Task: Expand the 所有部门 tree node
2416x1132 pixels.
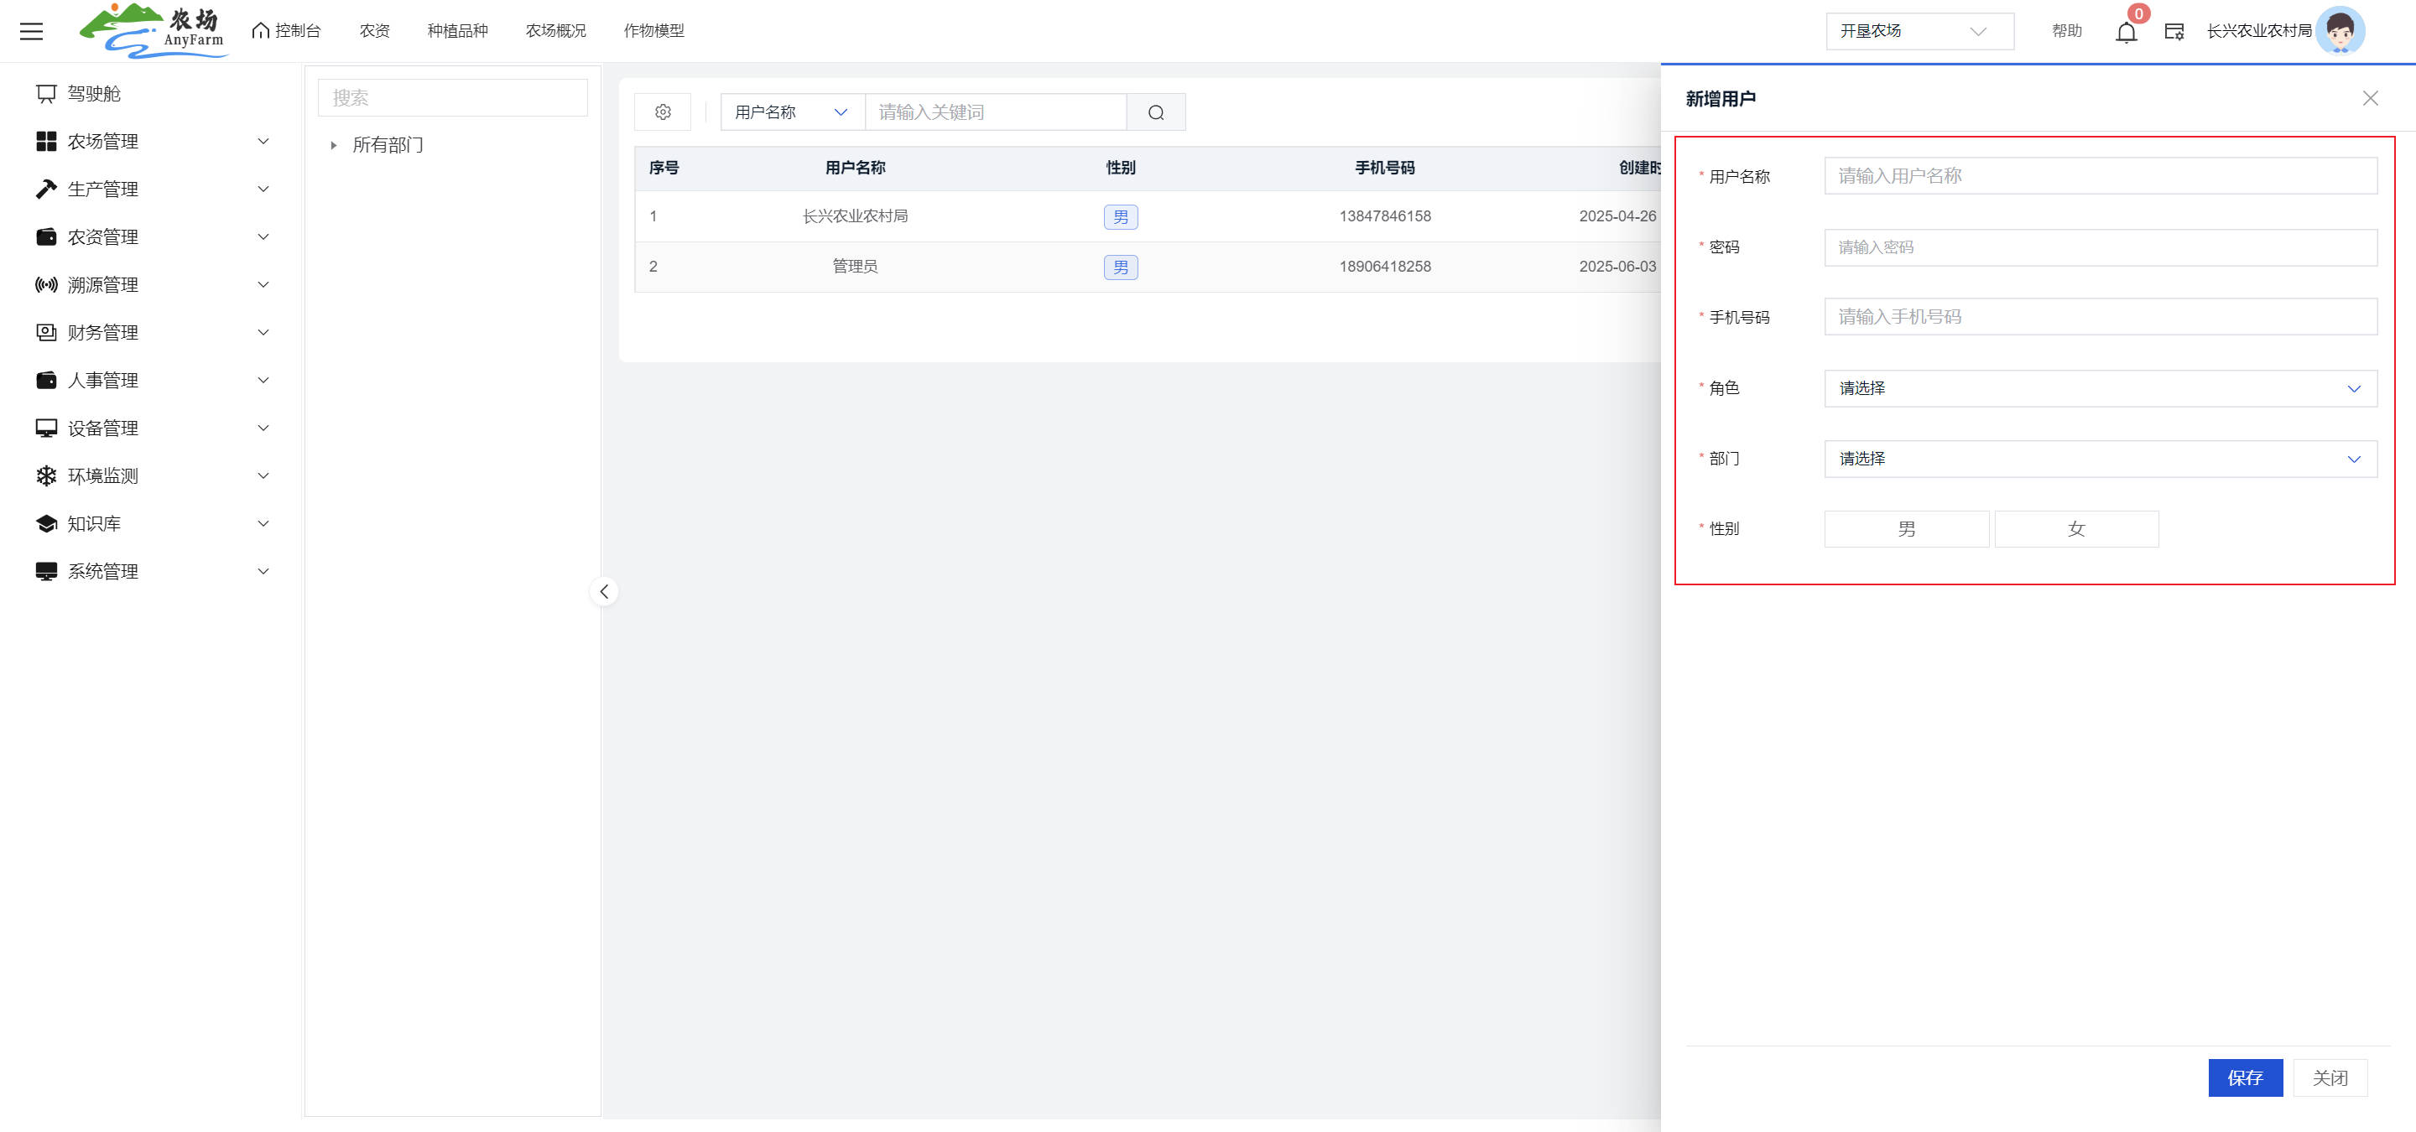Action: point(334,145)
